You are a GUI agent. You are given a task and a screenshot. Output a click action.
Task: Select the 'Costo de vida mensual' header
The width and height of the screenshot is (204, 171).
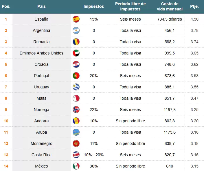170,7
